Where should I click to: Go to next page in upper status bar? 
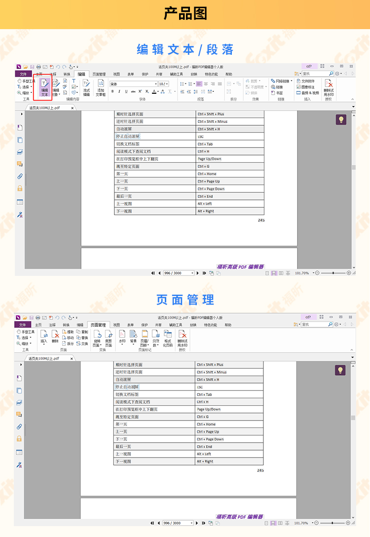pyautogui.click(x=197, y=273)
